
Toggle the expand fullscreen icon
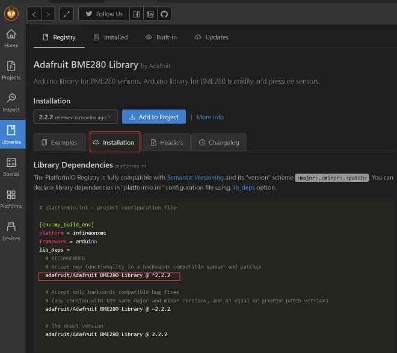pyautogui.click(x=67, y=14)
